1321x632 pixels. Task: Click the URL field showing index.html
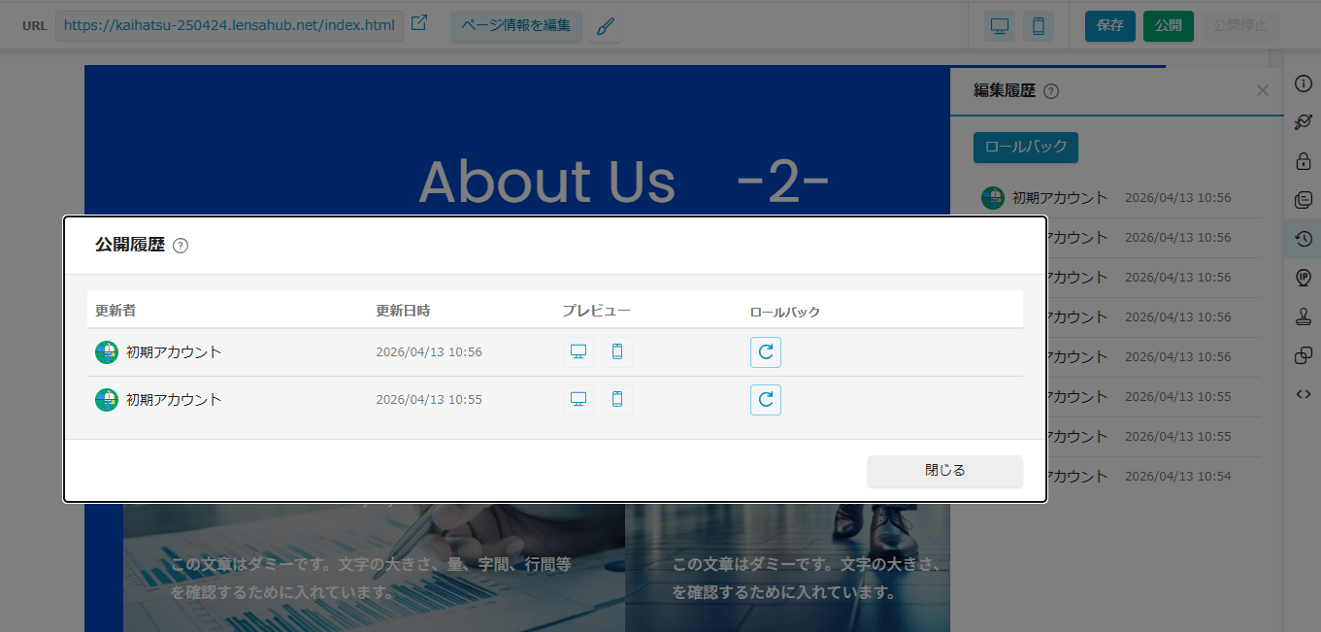pyautogui.click(x=229, y=26)
